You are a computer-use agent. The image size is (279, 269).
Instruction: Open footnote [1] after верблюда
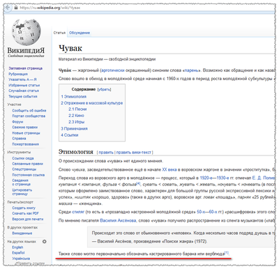(227, 253)
